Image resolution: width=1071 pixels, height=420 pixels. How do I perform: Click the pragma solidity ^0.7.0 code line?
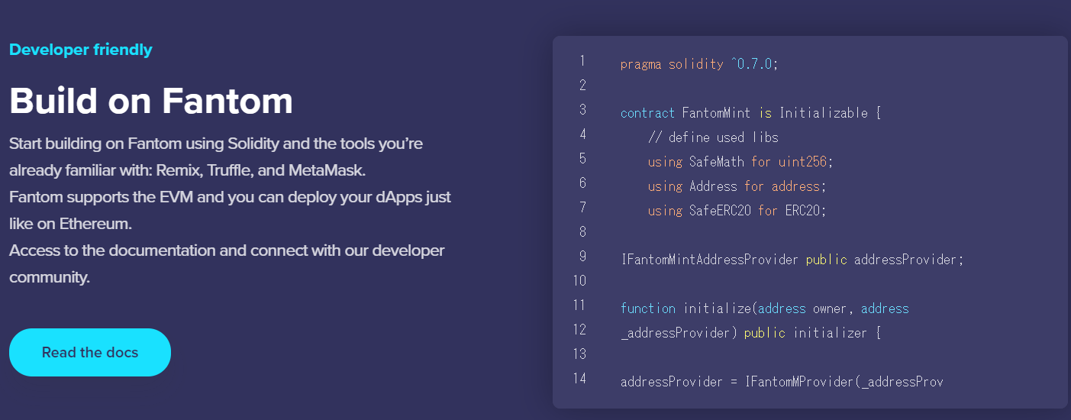point(698,64)
